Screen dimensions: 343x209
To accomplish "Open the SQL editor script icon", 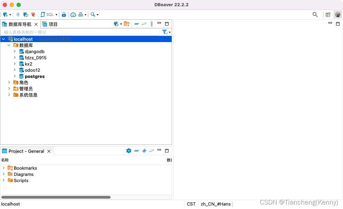I will (42, 14).
